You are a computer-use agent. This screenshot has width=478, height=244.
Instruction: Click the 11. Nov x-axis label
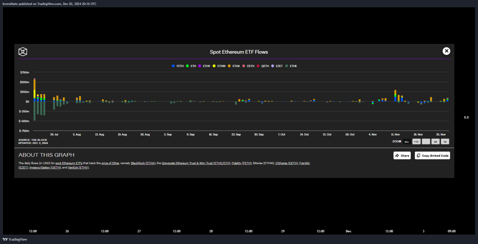click(x=395, y=135)
